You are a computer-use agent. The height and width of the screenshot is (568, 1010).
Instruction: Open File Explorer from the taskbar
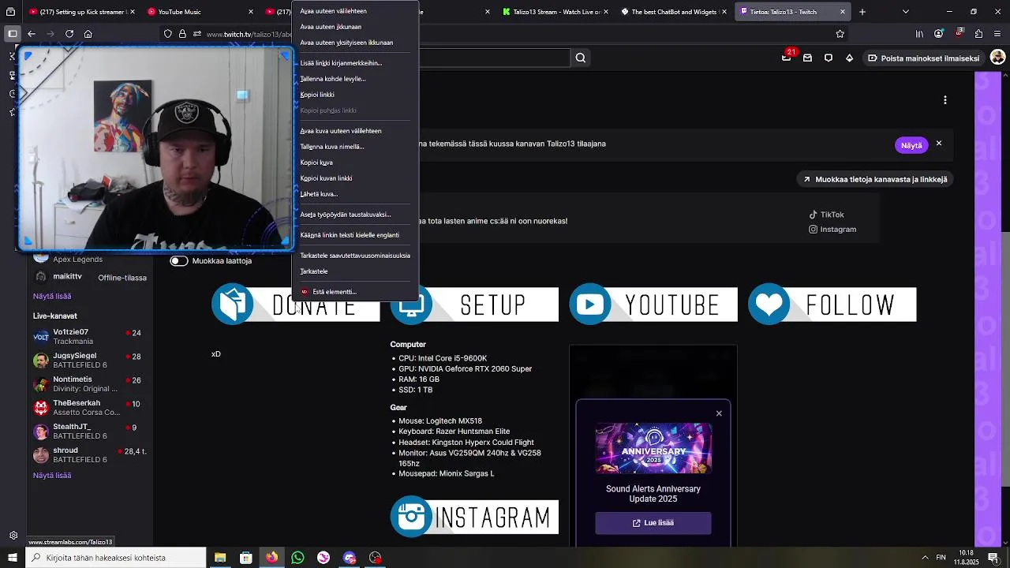coord(220,558)
